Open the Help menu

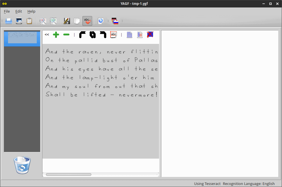(x=31, y=11)
